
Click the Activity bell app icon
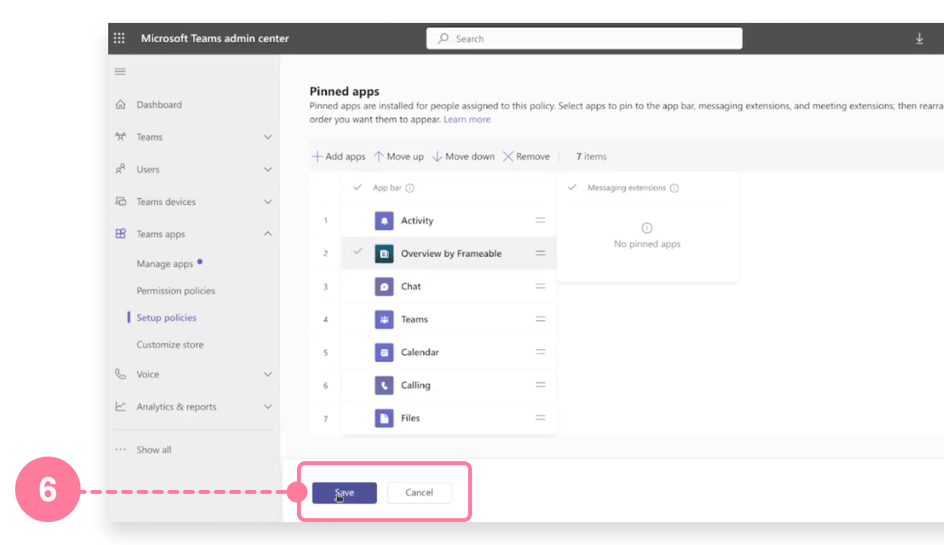(384, 221)
